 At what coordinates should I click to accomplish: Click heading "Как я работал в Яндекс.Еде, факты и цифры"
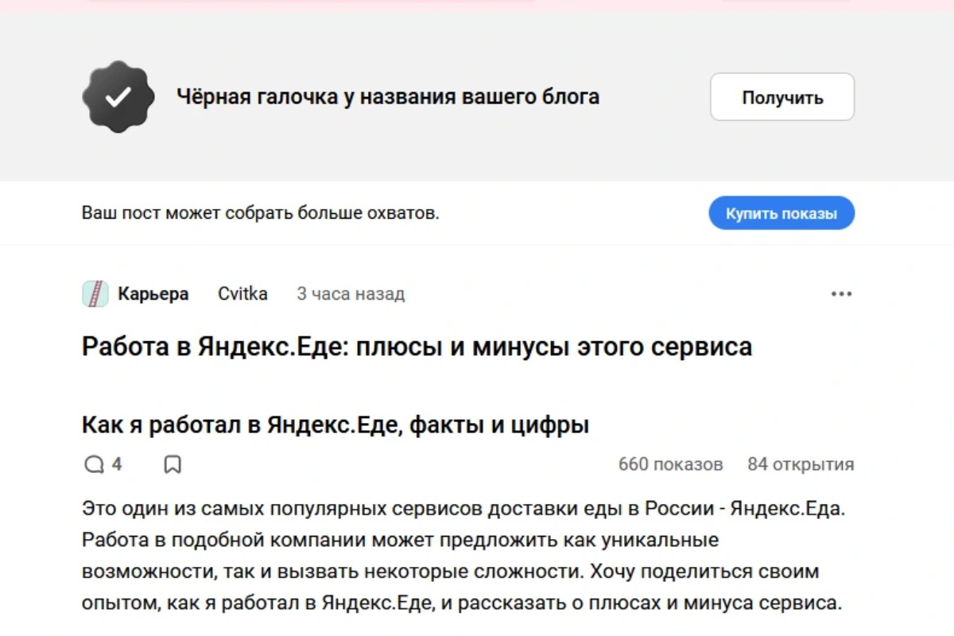pos(335,425)
